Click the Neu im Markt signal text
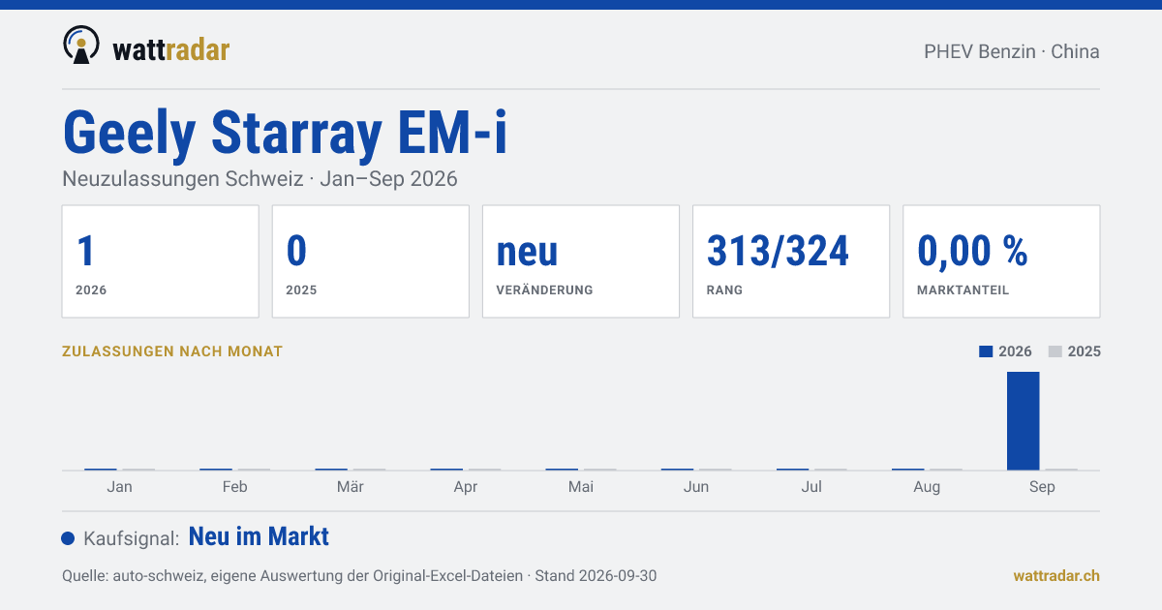 pyautogui.click(x=259, y=536)
